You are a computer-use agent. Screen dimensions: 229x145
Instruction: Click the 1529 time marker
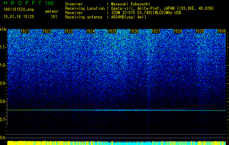pos(200,31)
